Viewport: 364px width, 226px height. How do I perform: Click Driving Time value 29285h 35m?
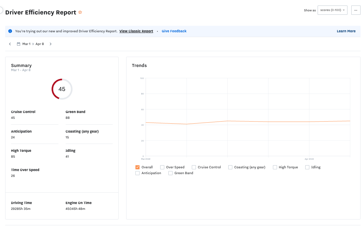tap(21, 209)
